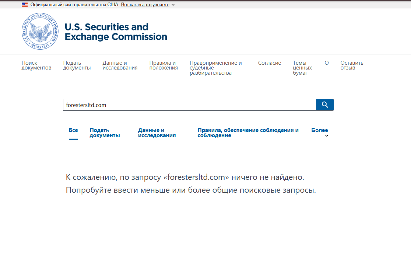411x253 pixels.
Task: Open «Правоприменение и судебные разбирательства» menu
Action: click(x=216, y=68)
